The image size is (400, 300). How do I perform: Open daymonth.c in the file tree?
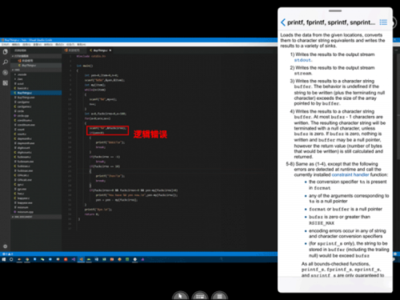point(36,139)
